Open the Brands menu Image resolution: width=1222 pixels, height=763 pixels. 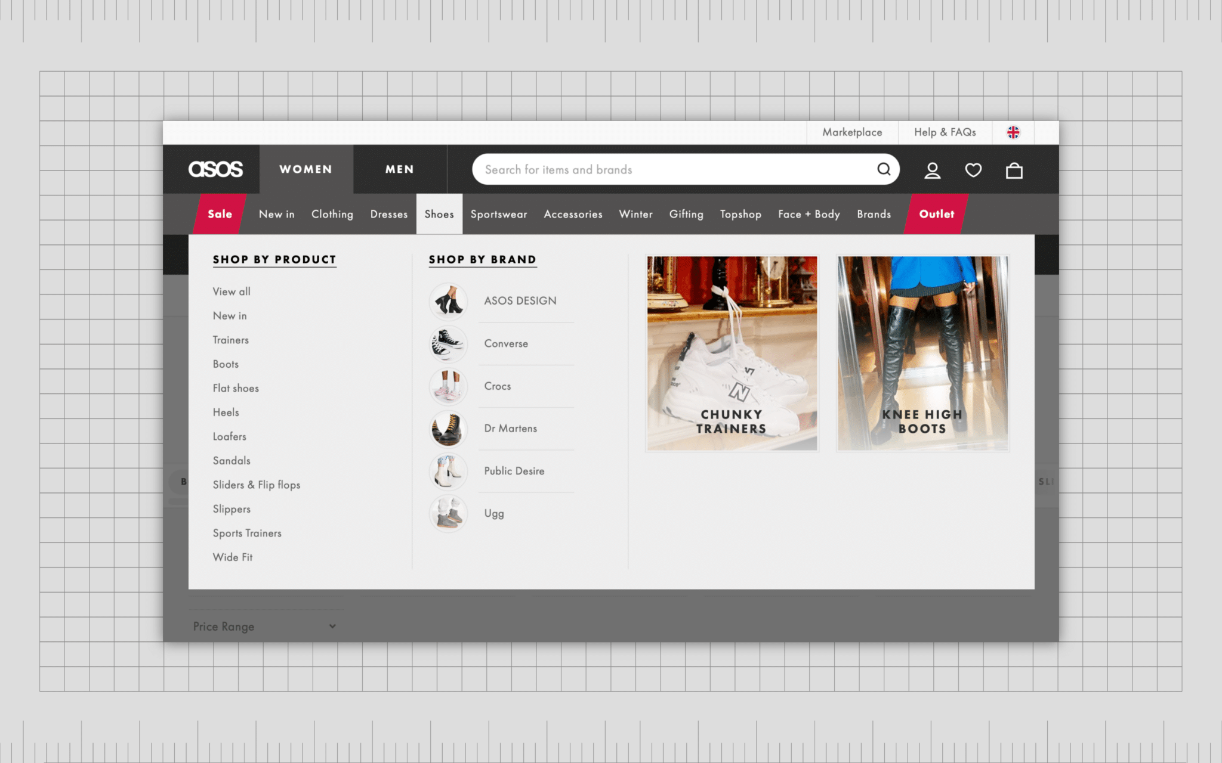(x=874, y=214)
